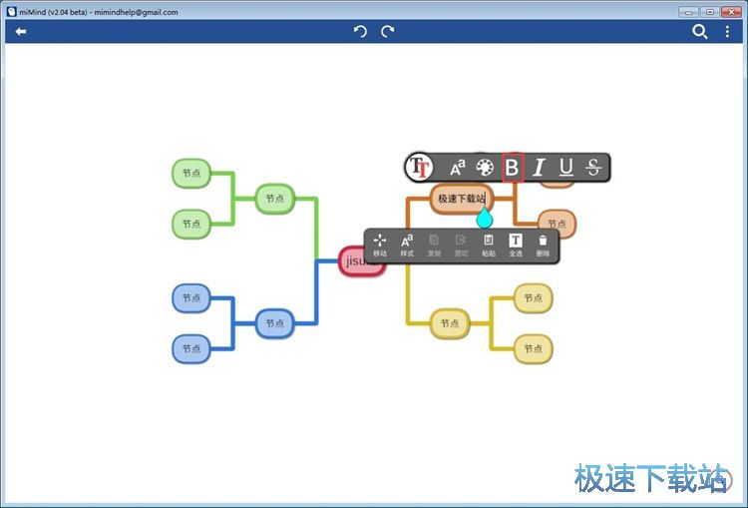
Task: Select the green parent 节点 node
Action: (275, 199)
